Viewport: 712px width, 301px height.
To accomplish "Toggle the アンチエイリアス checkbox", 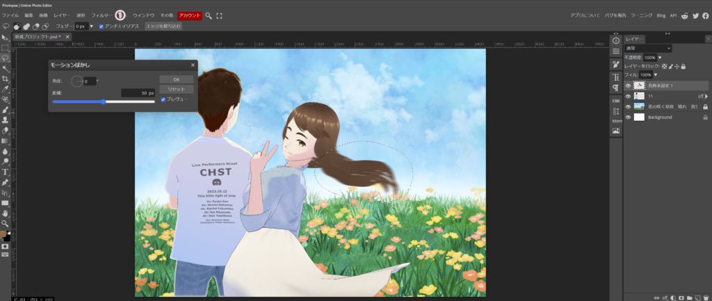I will tap(102, 26).
